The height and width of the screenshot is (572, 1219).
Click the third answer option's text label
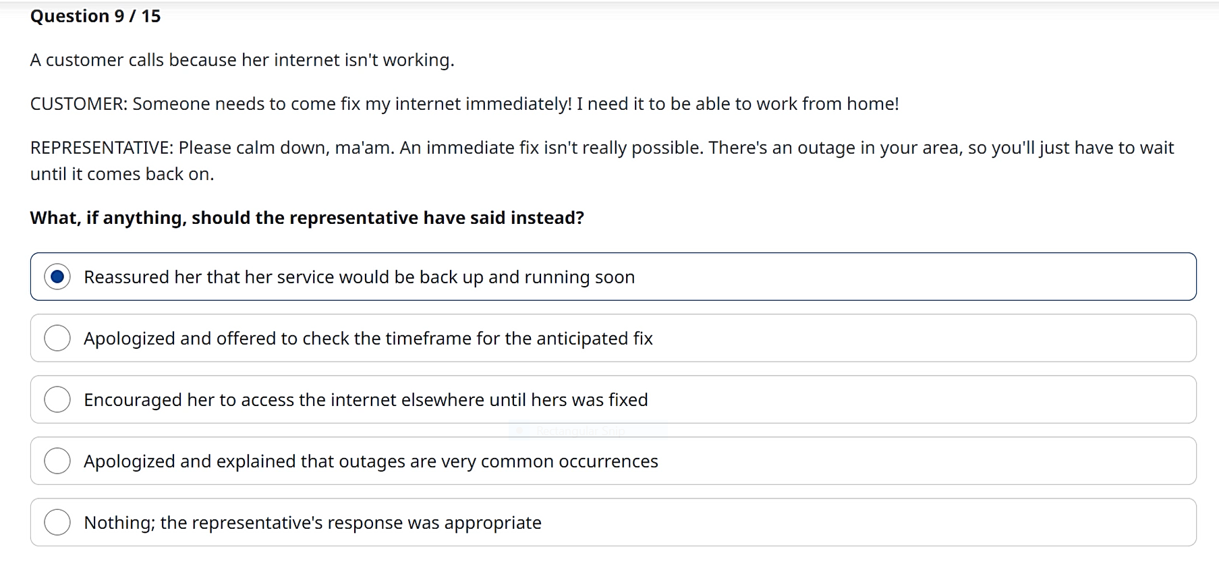coord(366,399)
